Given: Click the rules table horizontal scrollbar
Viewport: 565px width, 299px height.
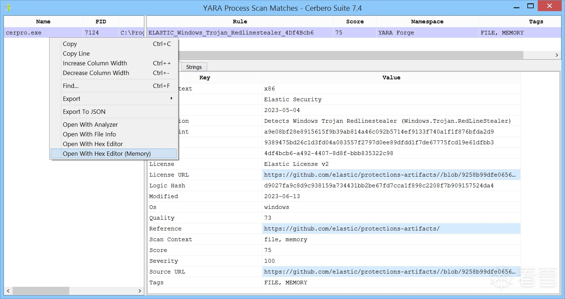Looking at the screenshot, I should pyautogui.click(x=351, y=55).
